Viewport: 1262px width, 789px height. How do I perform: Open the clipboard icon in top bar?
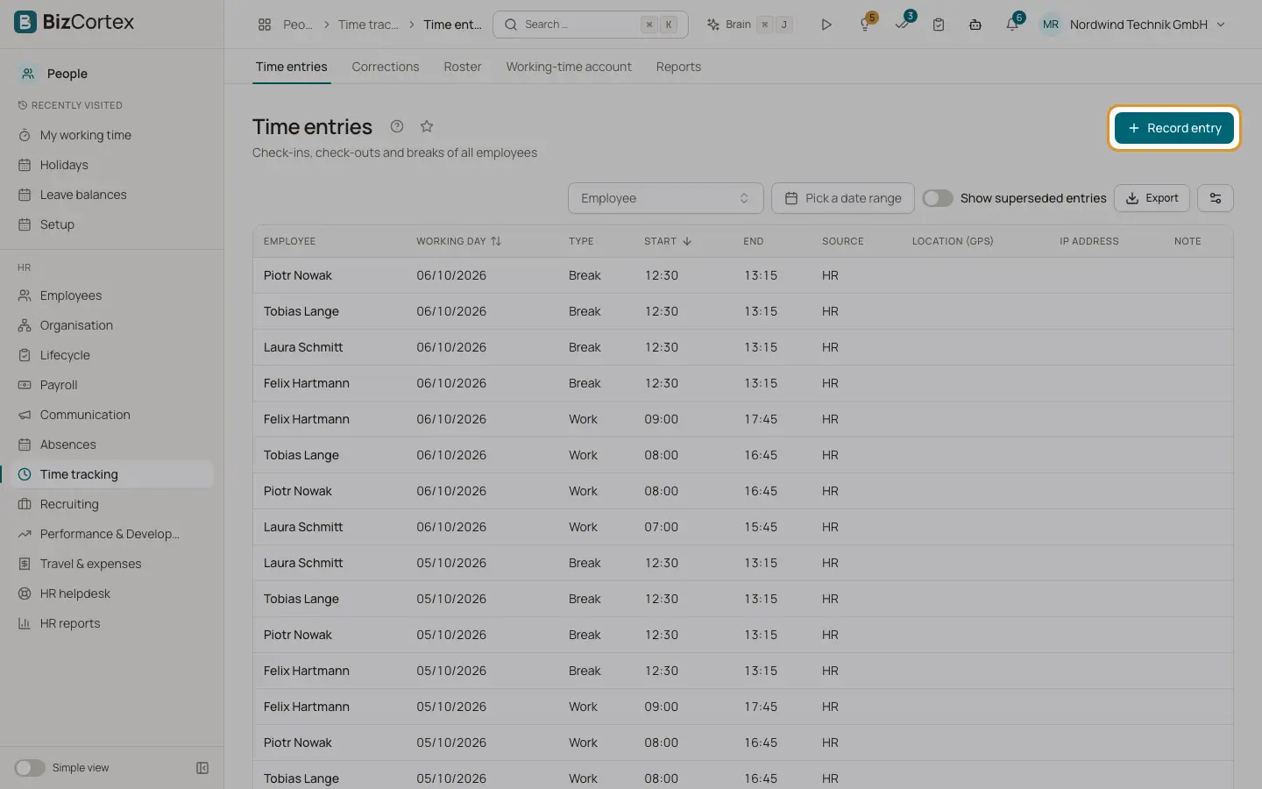[939, 25]
